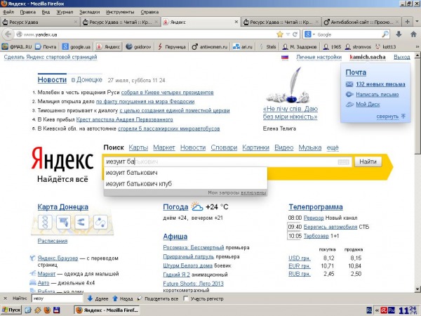The image size is (421, 316).
Task: Click Расписания link under map
Action: click(x=53, y=241)
